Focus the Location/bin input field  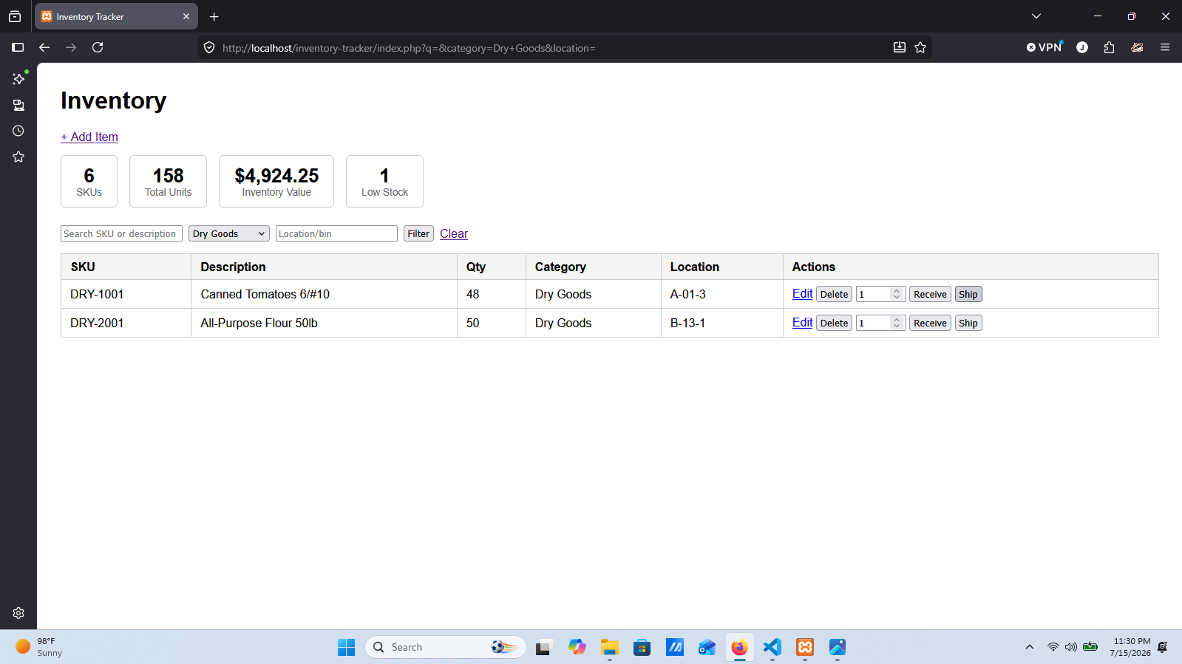336,233
